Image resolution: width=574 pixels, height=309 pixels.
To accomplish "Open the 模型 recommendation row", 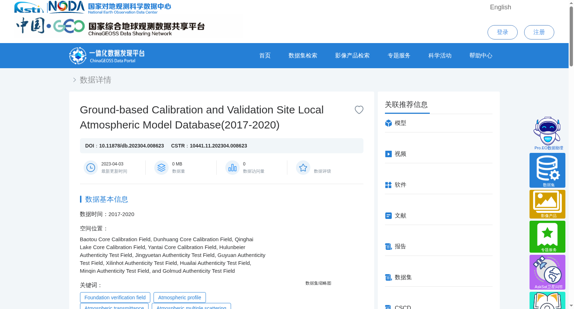I will click(439, 123).
